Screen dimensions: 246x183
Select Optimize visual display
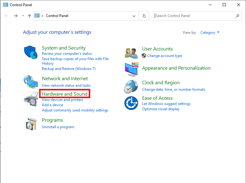tap(161, 109)
